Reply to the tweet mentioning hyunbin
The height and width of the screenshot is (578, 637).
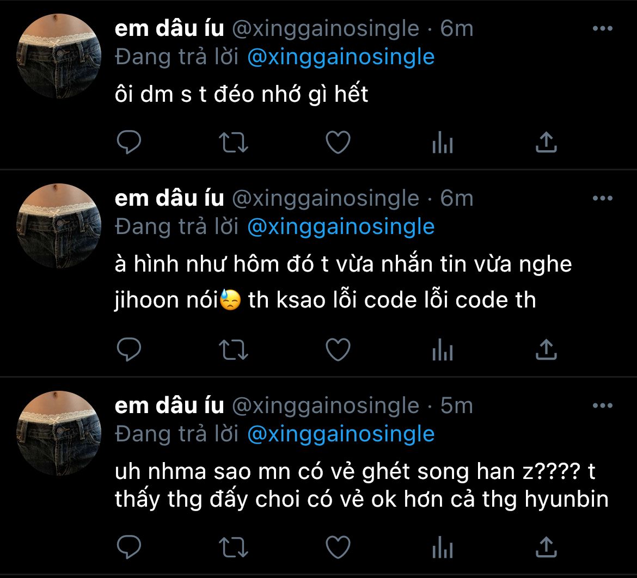[x=129, y=547]
